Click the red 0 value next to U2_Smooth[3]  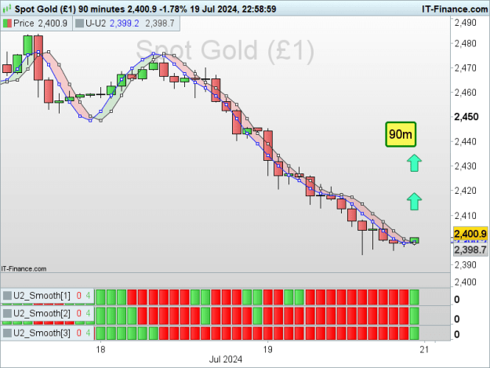click(x=78, y=333)
